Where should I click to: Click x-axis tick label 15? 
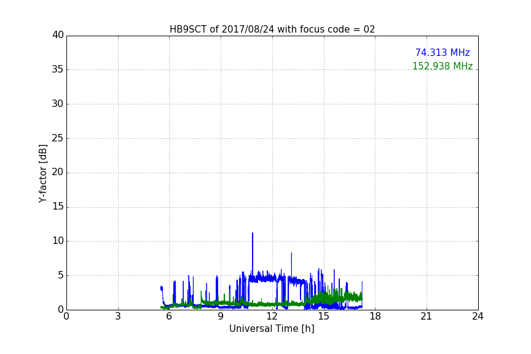pos(324,317)
